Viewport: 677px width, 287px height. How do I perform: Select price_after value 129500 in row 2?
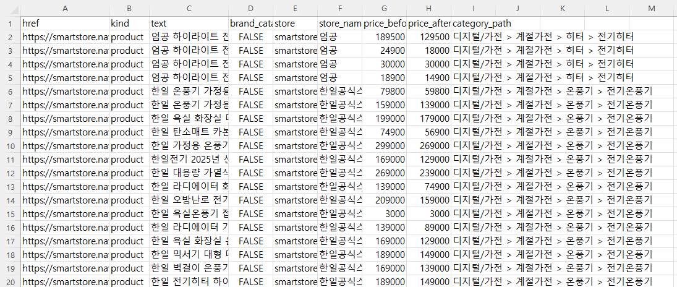(428, 36)
